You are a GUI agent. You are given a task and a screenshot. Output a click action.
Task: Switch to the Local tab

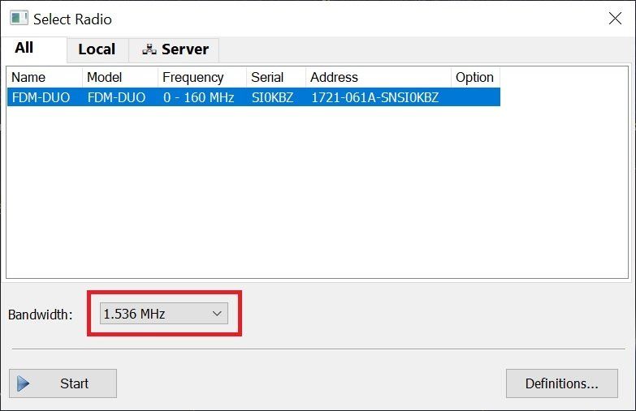click(x=97, y=49)
